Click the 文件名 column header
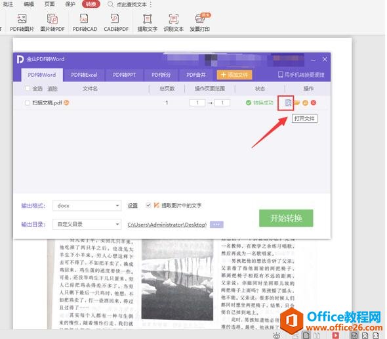The width and height of the screenshot is (387, 339). pyautogui.click(x=90, y=89)
